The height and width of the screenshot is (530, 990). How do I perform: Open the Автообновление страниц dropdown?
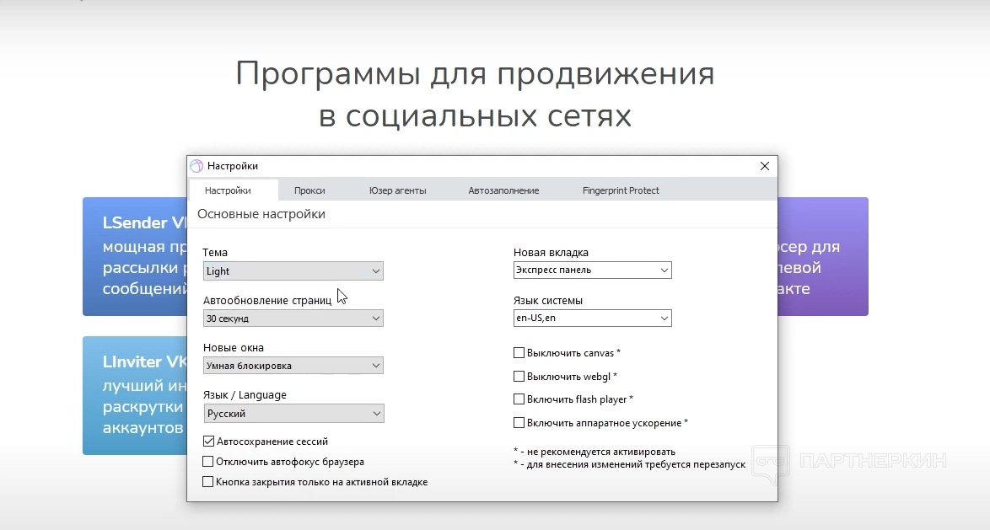tap(293, 319)
